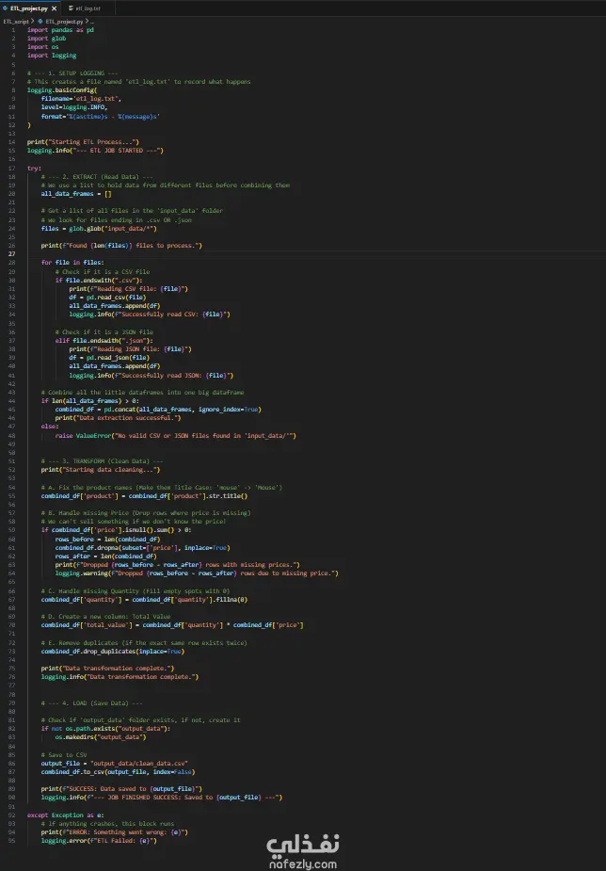Click the file.endswith(".csv") condition line

pyautogui.click(x=98, y=280)
